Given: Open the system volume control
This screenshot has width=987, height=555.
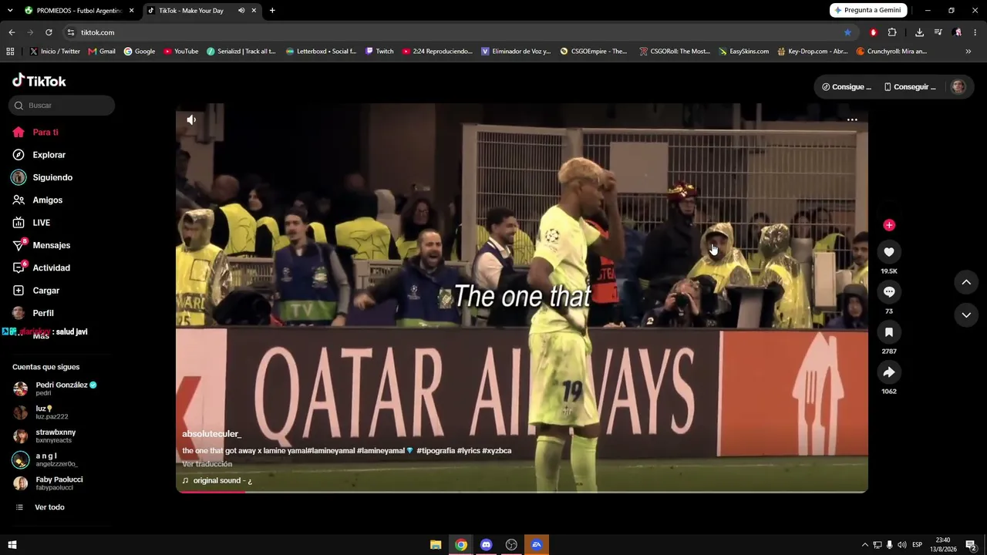Looking at the screenshot, I should [901, 545].
